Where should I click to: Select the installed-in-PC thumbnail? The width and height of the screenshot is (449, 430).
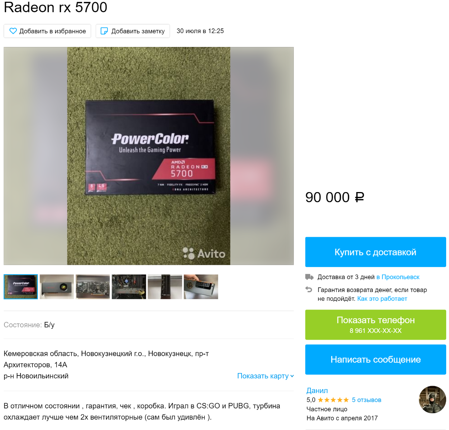point(129,287)
